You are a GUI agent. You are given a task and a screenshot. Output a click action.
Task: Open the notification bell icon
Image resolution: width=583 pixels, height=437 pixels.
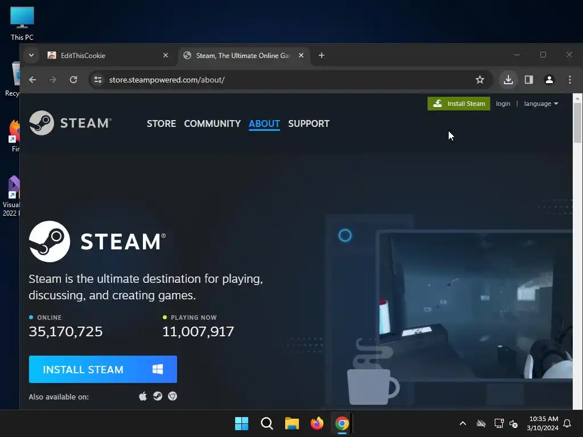(x=568, y=423)
